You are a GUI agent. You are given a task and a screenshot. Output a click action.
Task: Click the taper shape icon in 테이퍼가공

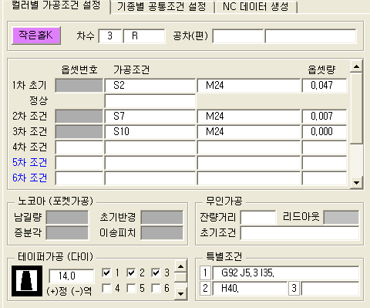pyautogui.click(x=27, y=281)
